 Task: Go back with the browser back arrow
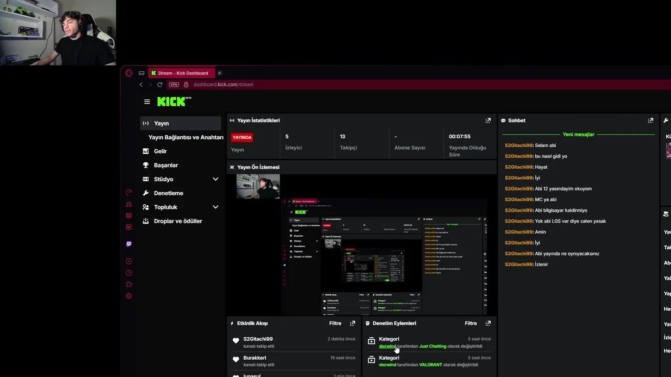[141, 84]
